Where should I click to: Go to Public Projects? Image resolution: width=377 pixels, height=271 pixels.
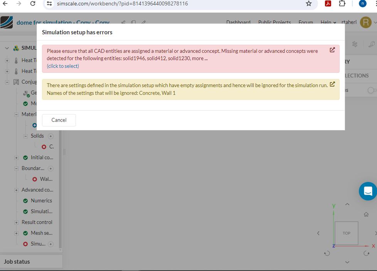tap(274, 22)
